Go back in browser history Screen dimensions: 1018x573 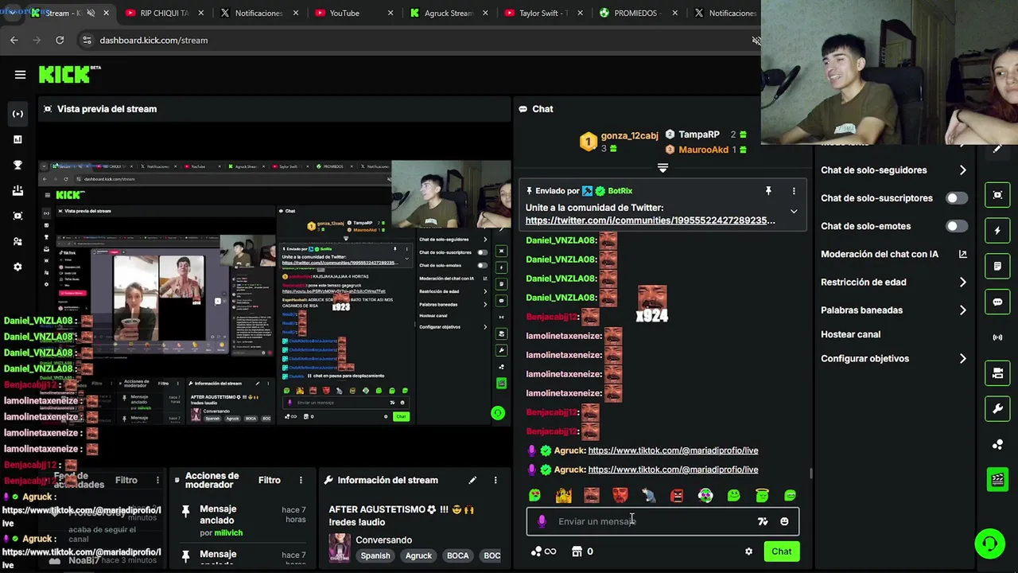pos(14,40)
